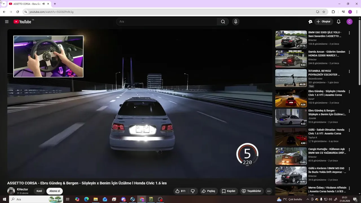The image size is (361, 203).
Task: View site information icon in address bar
Action: coord(26,12)
